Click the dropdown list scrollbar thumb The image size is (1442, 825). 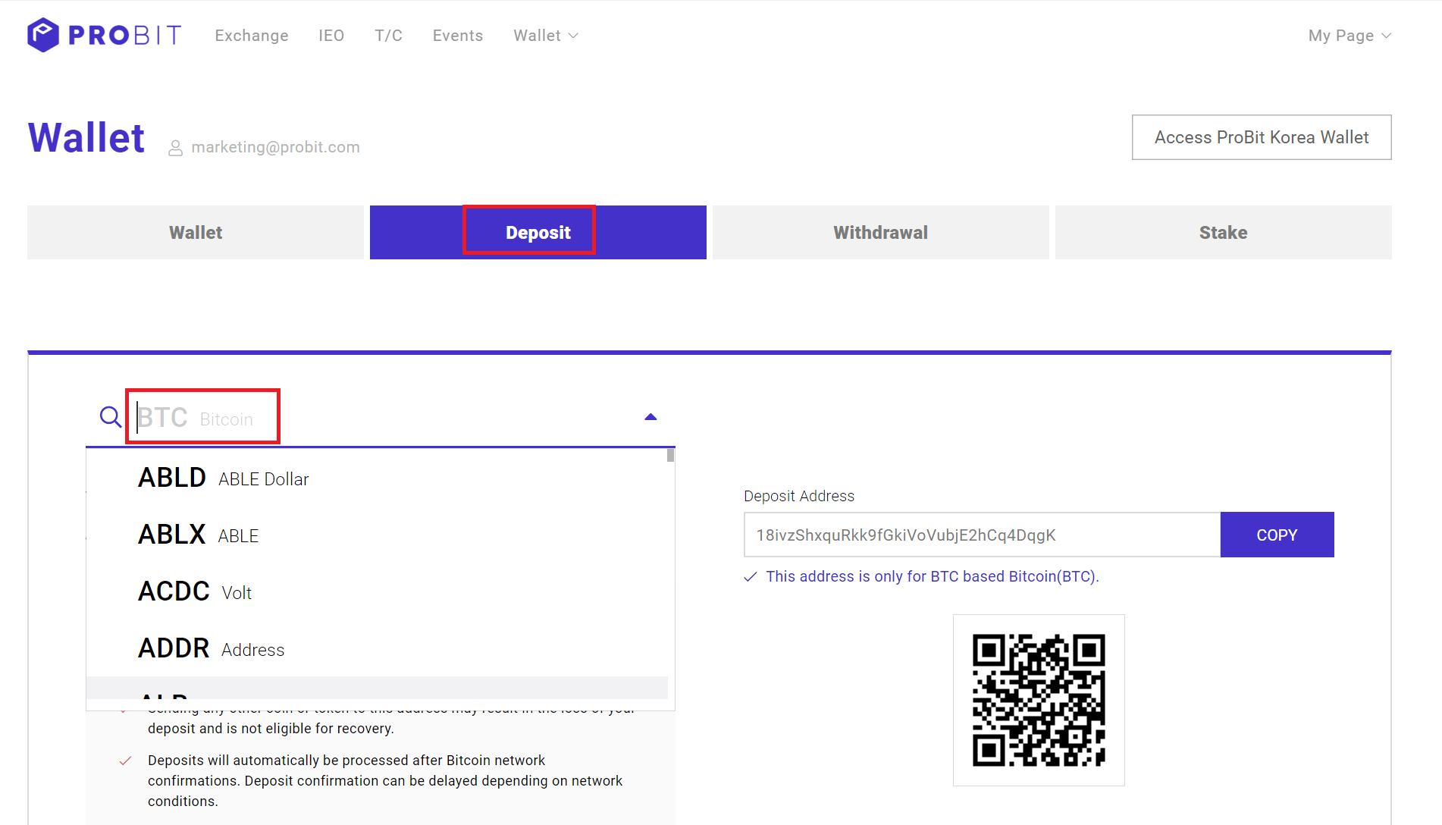pos(670,455)
